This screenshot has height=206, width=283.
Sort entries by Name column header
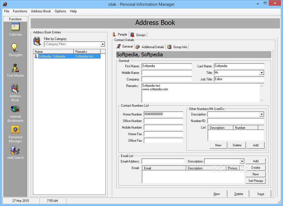pyautogui.click(x=53, y=51)
